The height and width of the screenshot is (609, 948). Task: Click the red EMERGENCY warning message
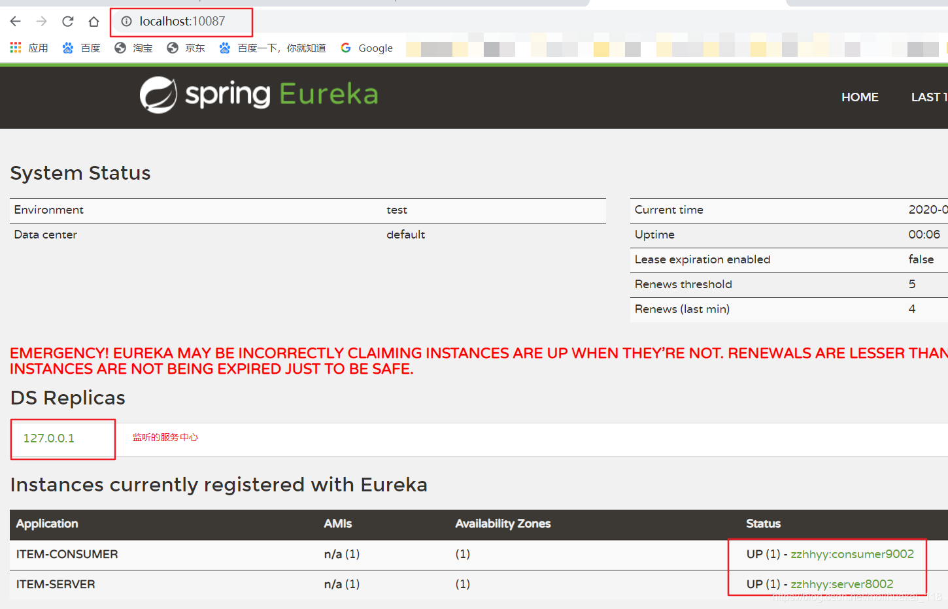[479, 361]
